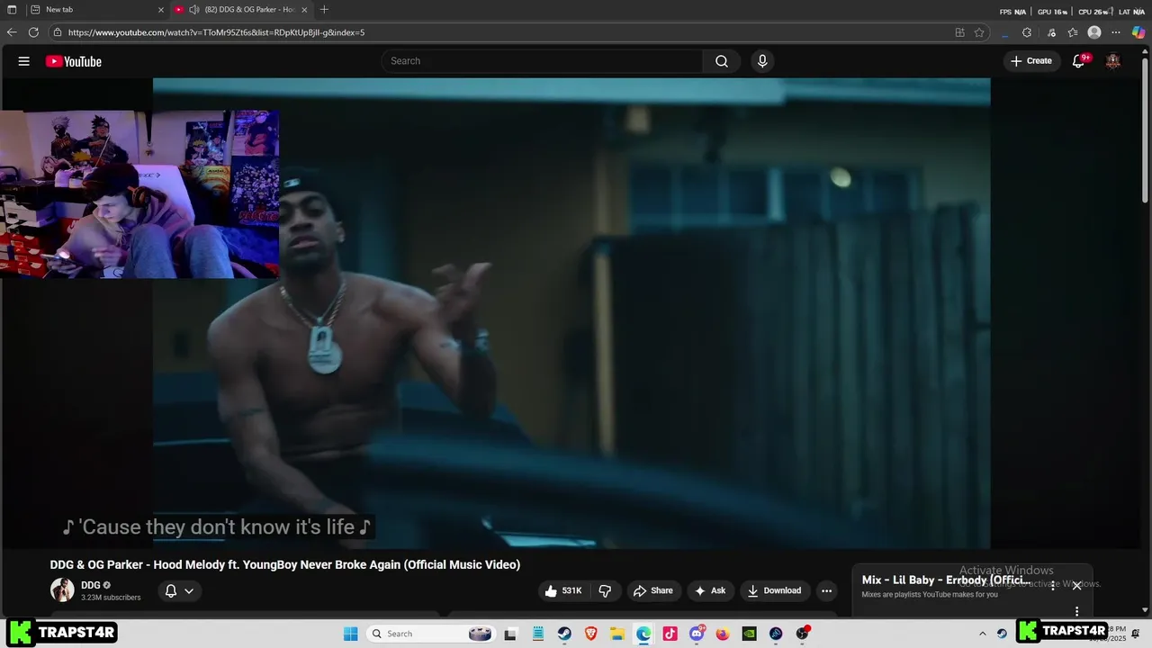Open Edge settings and more ellipsis
Viewport: 1152px width, 648px height.
tap(1116, 32)
